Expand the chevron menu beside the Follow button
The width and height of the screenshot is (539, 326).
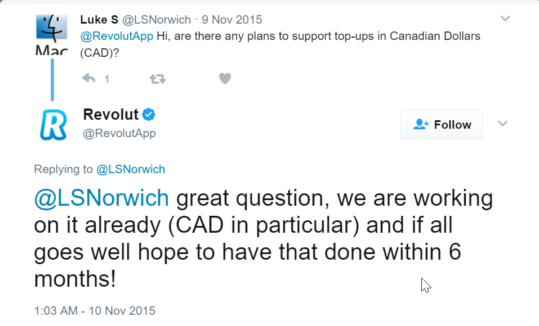click(502, 124)
